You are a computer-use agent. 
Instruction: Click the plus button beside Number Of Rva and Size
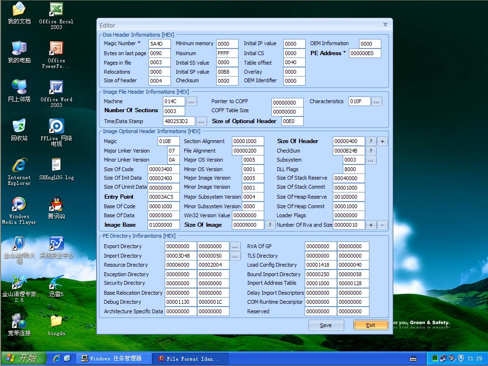(x=371, y=225)
